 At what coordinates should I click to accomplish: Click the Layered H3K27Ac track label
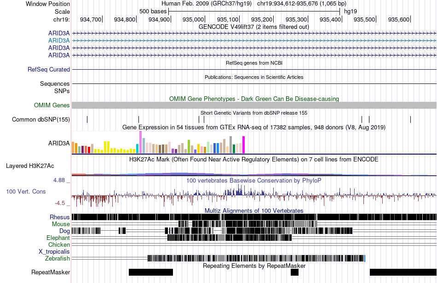pyautogui.click(x=30, y=166)
